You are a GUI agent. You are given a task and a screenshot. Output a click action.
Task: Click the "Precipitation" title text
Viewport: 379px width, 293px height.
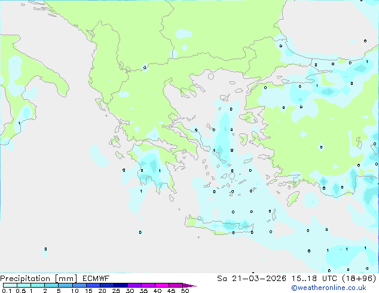(x=25, y=279)
